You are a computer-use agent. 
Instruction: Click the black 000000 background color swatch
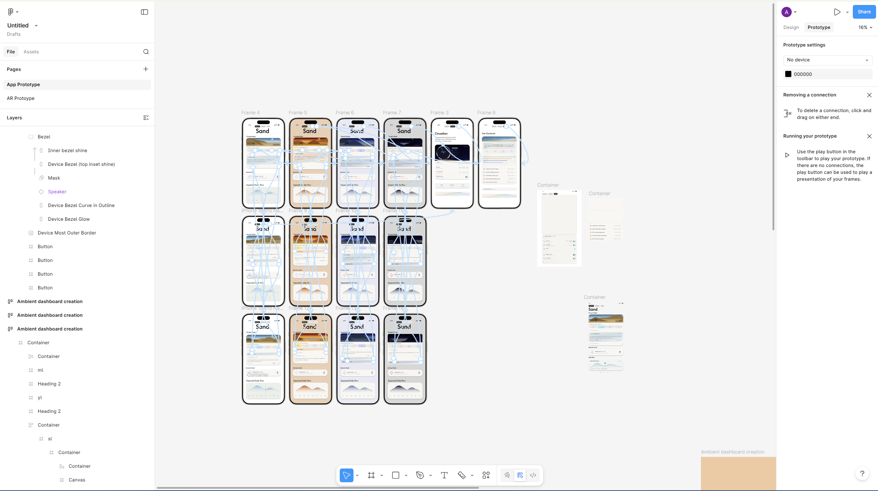coord(788,74)
